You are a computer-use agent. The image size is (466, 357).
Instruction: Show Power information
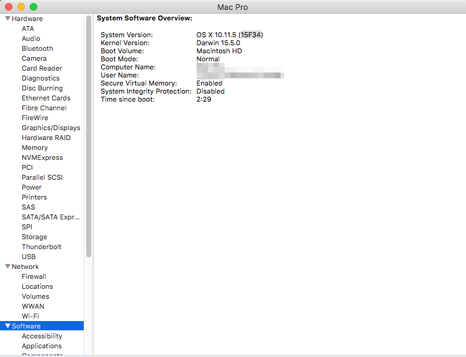pyautogui.click(x=32, y=187)
